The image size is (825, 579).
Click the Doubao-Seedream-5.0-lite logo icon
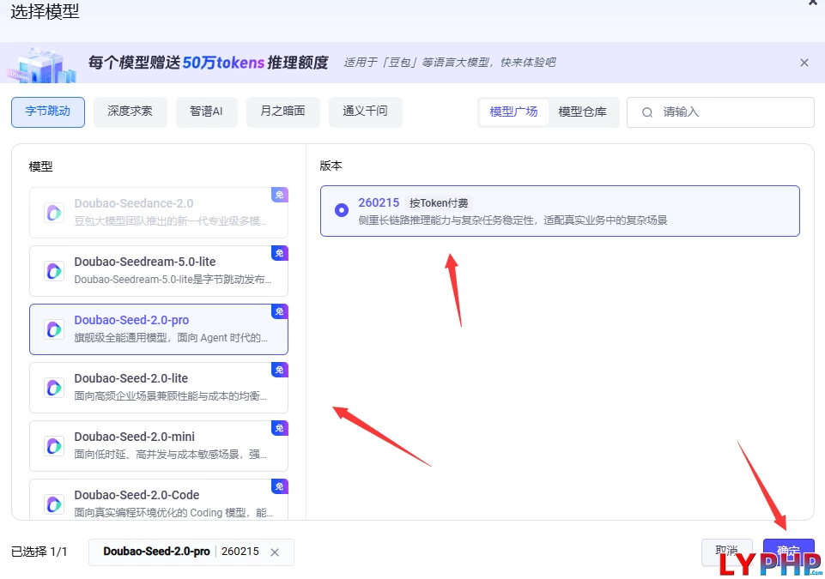tap(53, 270)
